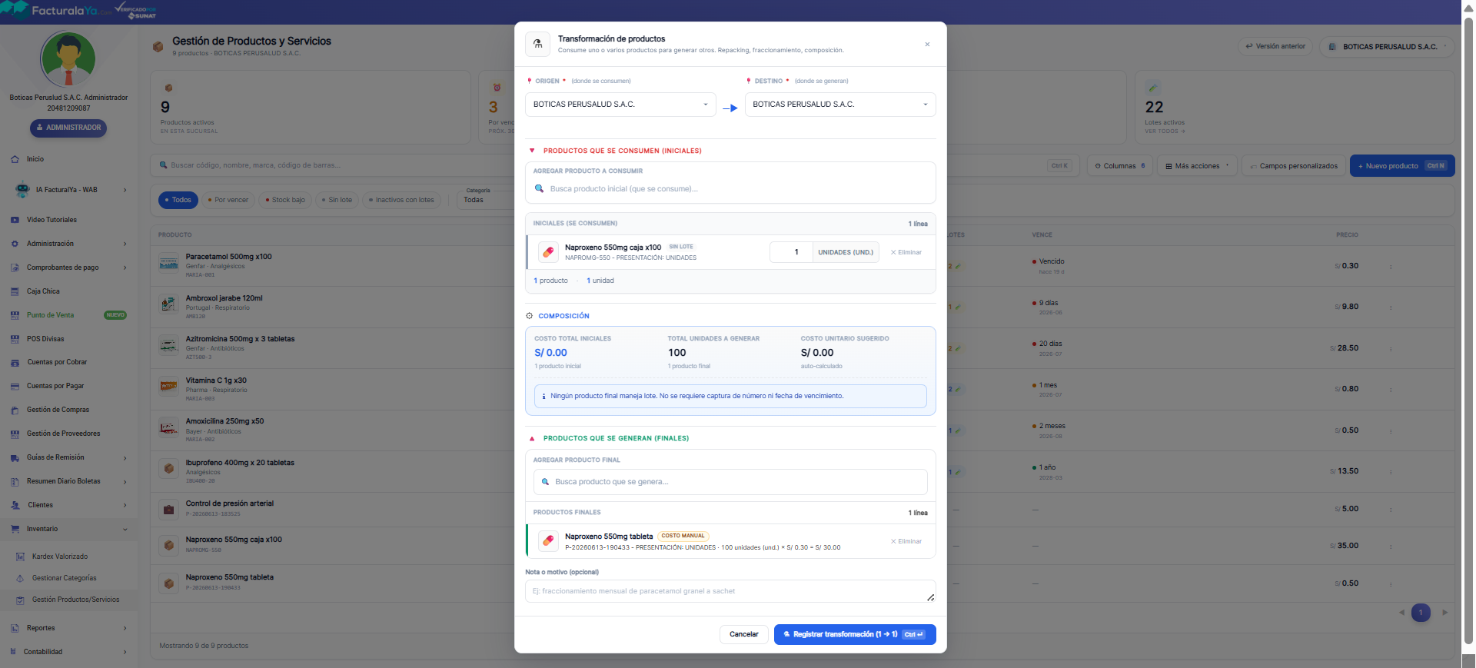Open the DESTINO sucursal dropdown

(x=840, y=105)
